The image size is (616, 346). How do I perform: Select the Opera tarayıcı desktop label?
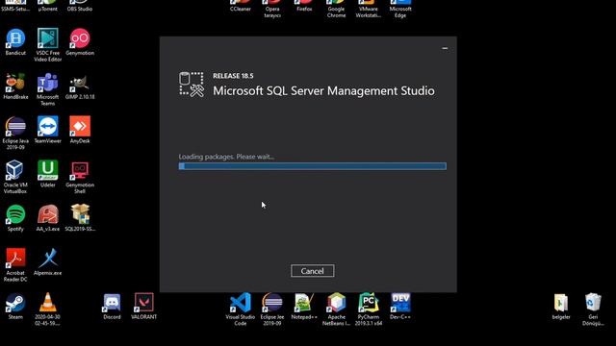(272, 12)
